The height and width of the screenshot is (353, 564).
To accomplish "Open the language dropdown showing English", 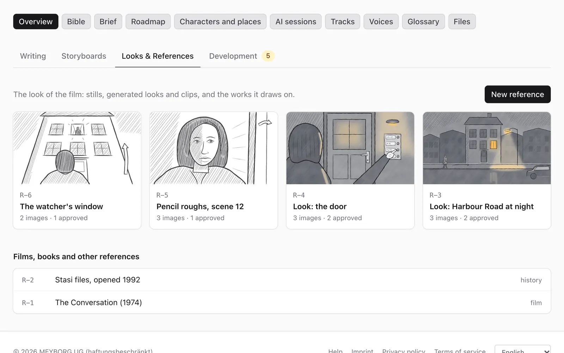I will pyautogui.click(x=522, y=349).
